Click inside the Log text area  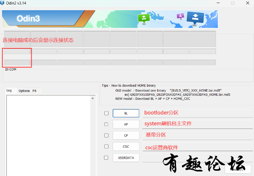[x=49, y=135]
